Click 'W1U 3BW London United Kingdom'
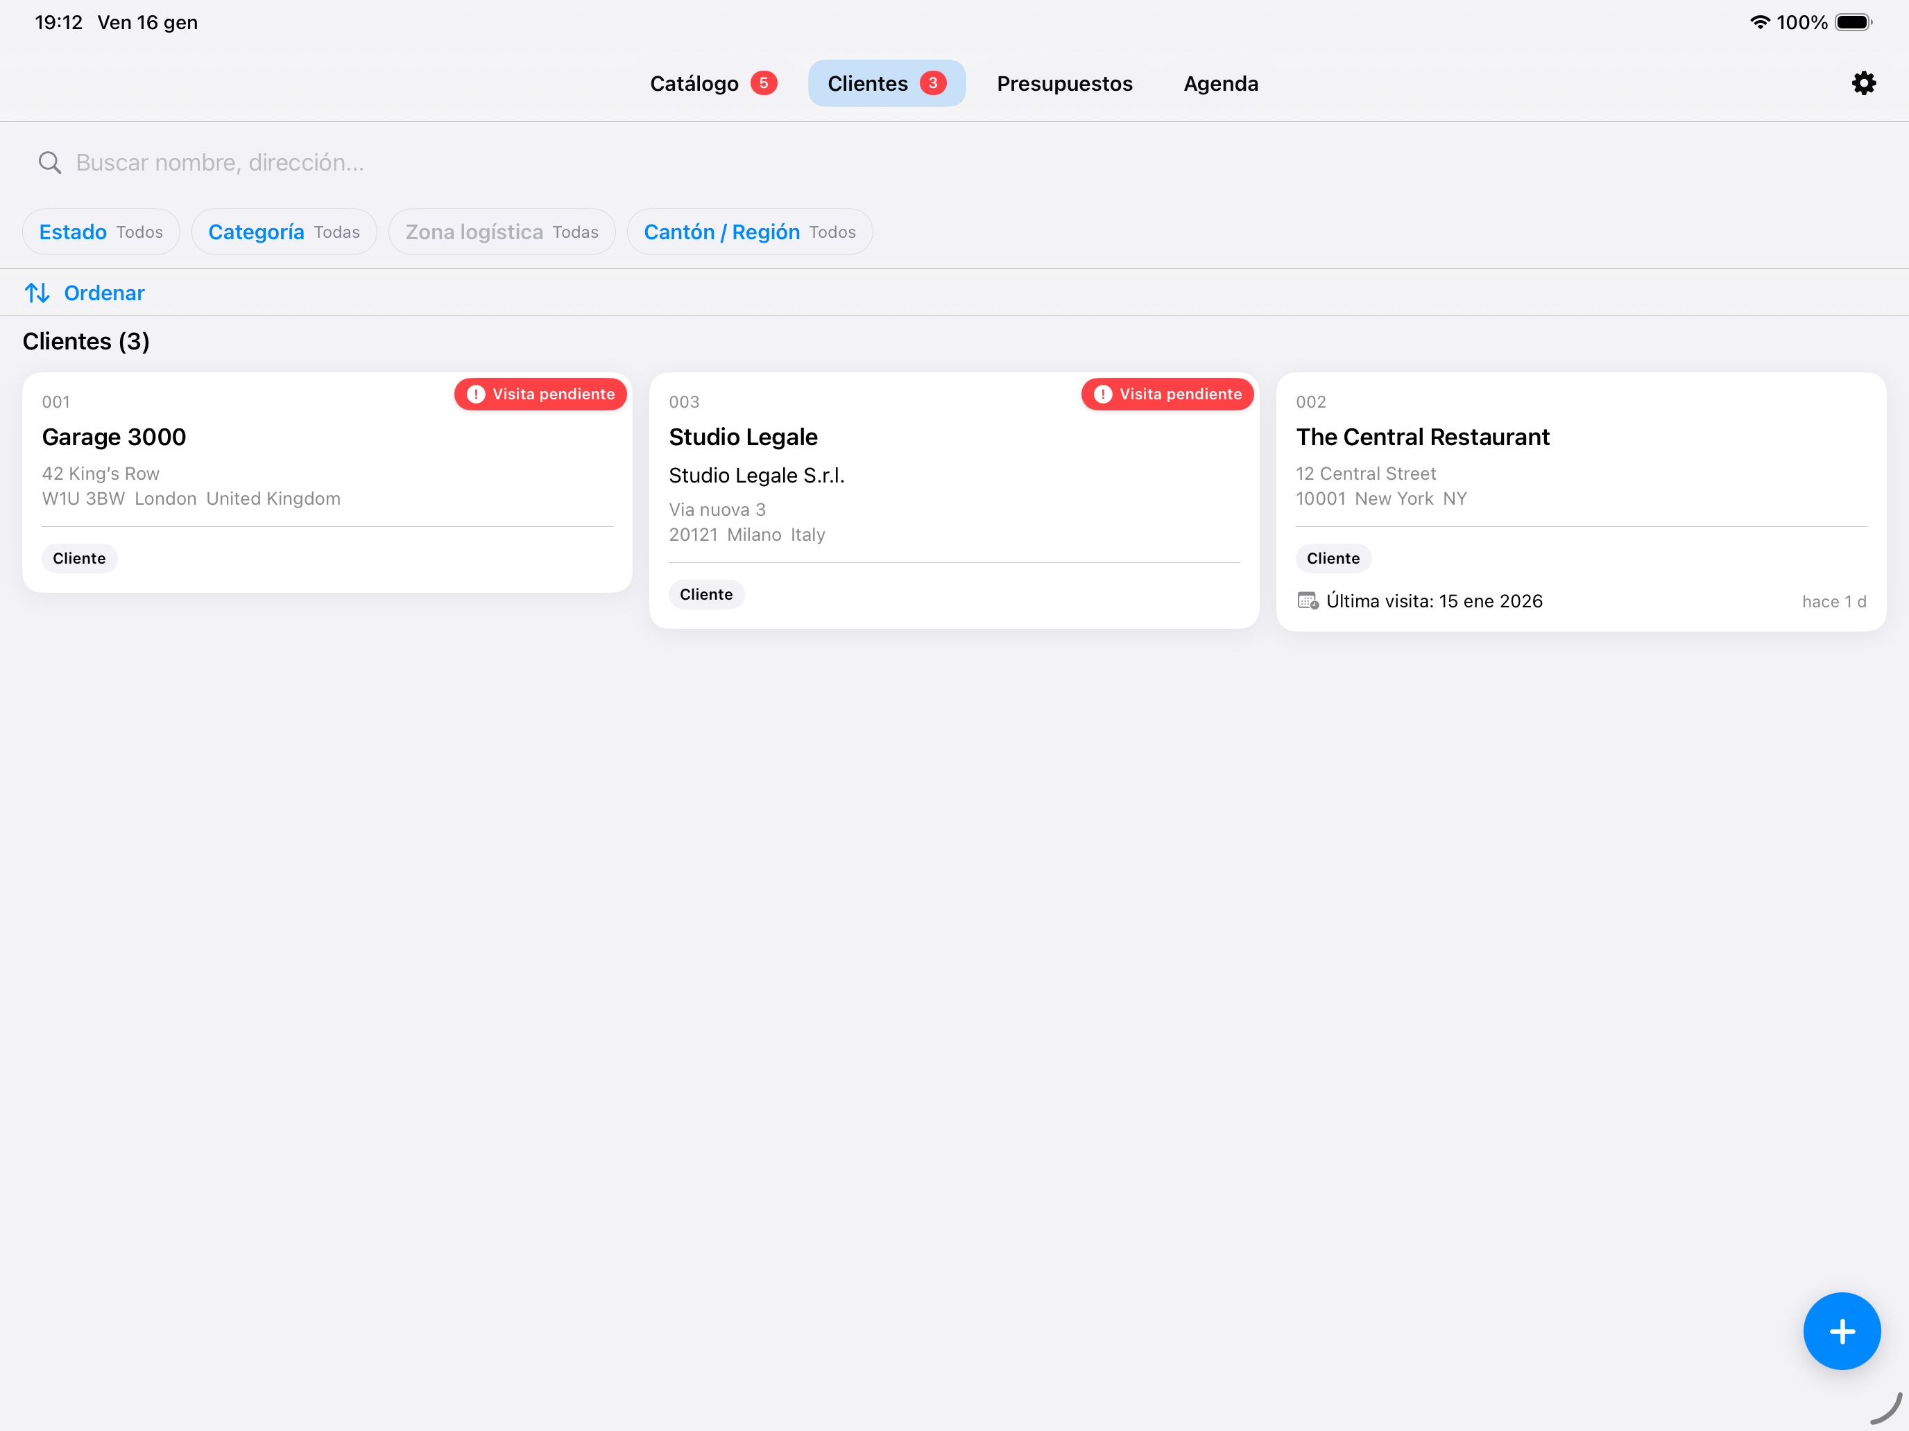Screen dimensions: 1909x1431 click(191, 498)
